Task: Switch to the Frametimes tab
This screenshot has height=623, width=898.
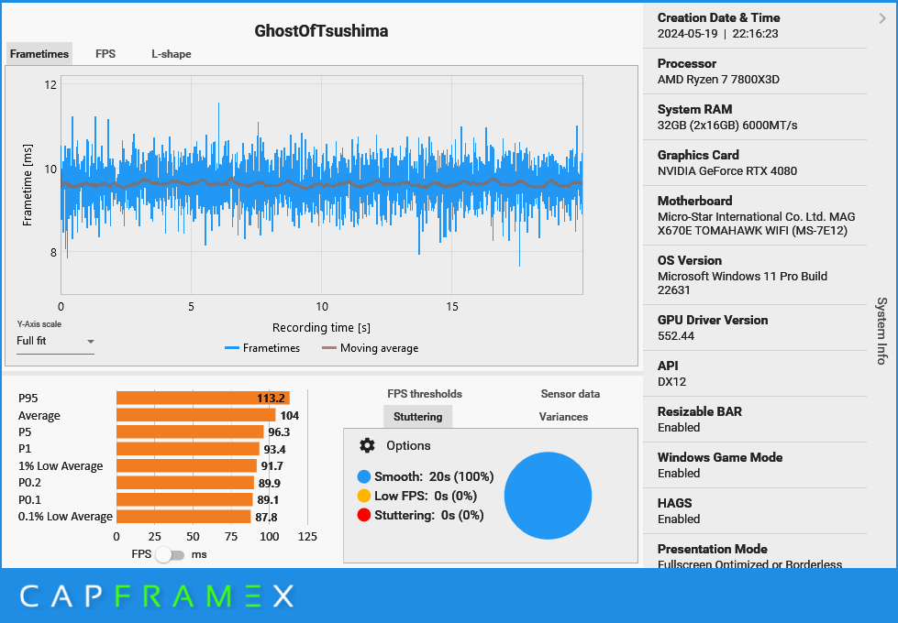Action: click(x=39, y=54)
